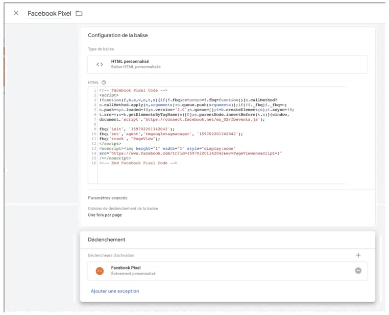The image size is (389, 315).
Task: Open the Facebook Pixel trigger row
Action: 228,271
